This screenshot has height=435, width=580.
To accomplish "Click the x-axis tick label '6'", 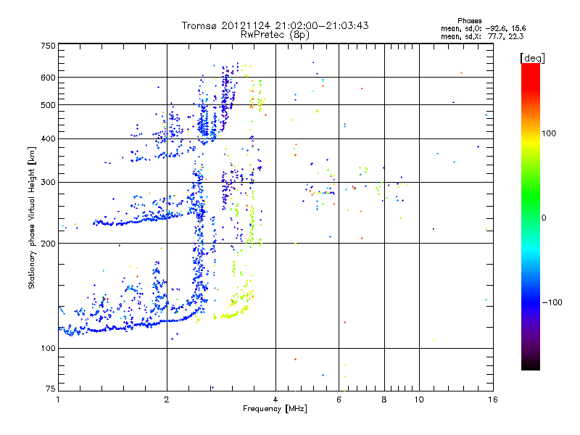I will click(339, 399).
